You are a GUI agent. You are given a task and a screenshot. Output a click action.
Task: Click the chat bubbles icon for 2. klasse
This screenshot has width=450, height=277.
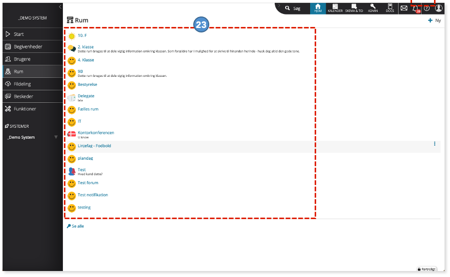[72, 48]
